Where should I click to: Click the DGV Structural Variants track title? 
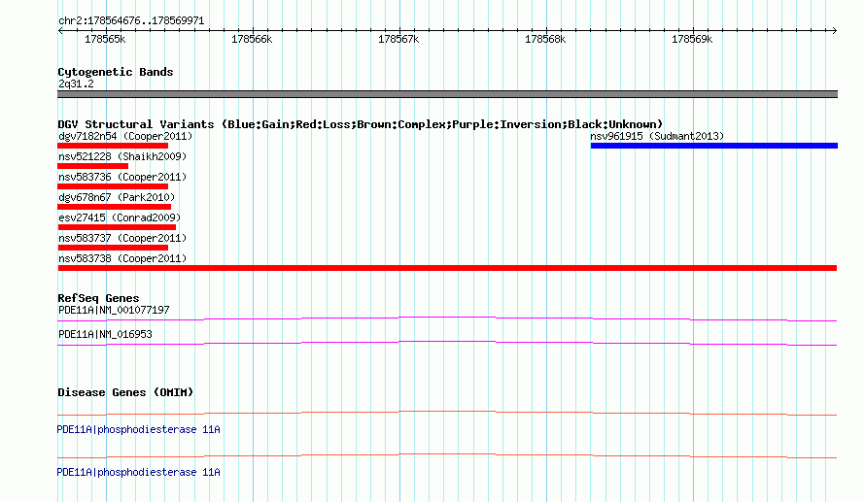361,124
